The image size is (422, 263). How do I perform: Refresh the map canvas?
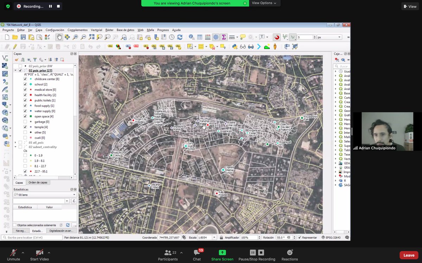pyautogui.click(x=180, y=37)
